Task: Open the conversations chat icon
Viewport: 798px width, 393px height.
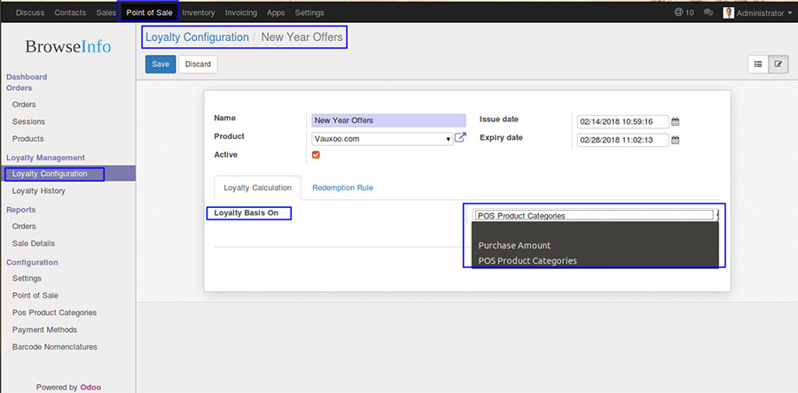Action: click(x=708, y=12)
